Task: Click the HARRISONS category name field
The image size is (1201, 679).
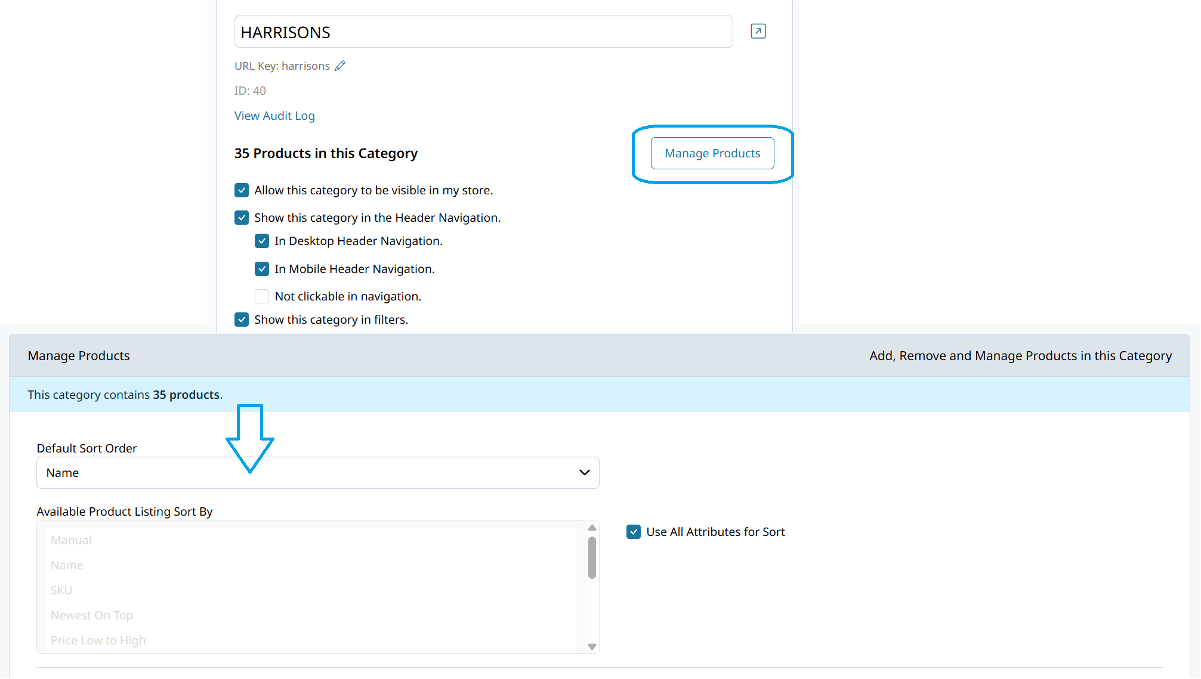Action: pos(483,32)
